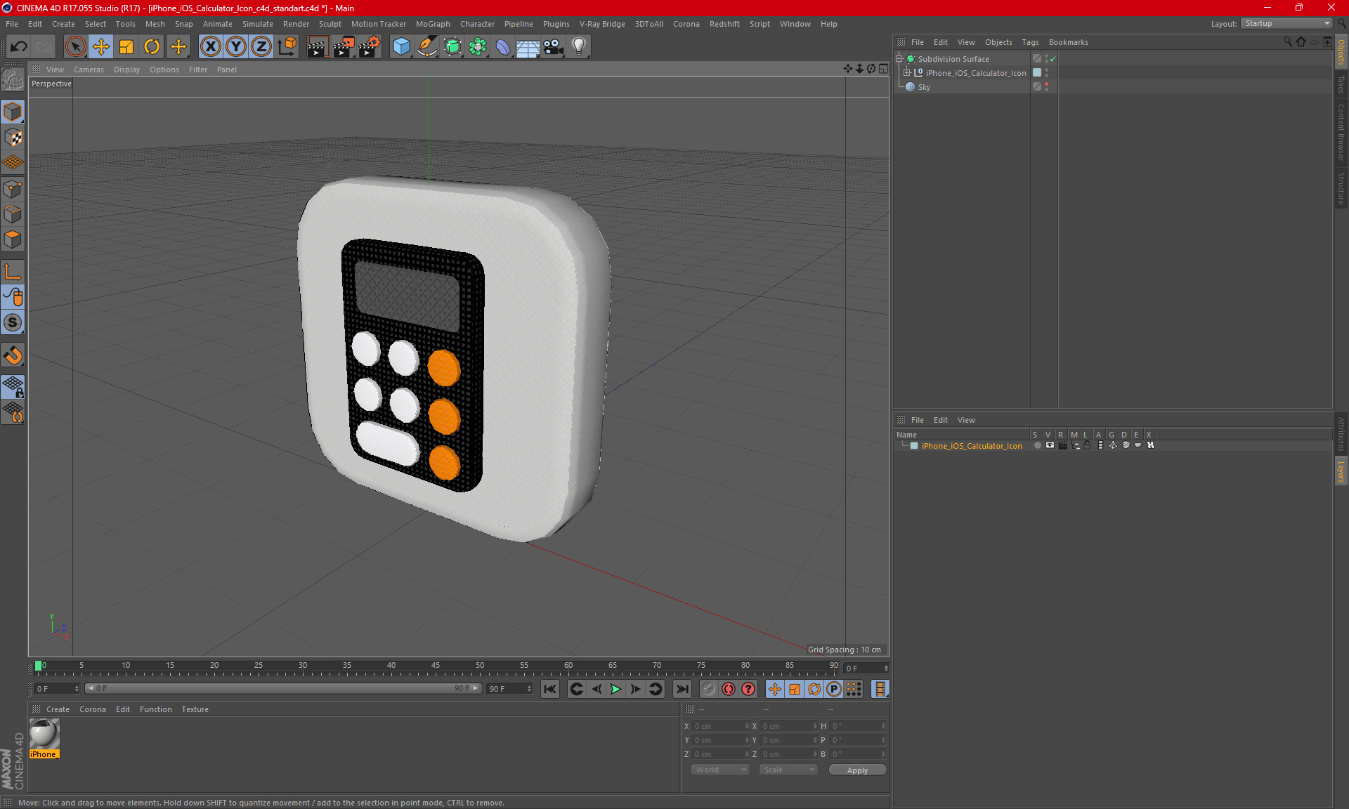This screenshot has width=1349, height=809.
Task: Go to start of animation
Action: pyautogui.click(x=550, y=689)
